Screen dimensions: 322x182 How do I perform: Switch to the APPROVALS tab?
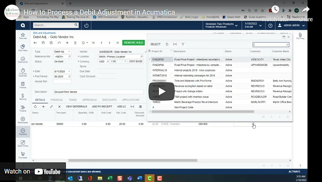tap(89, 100)
